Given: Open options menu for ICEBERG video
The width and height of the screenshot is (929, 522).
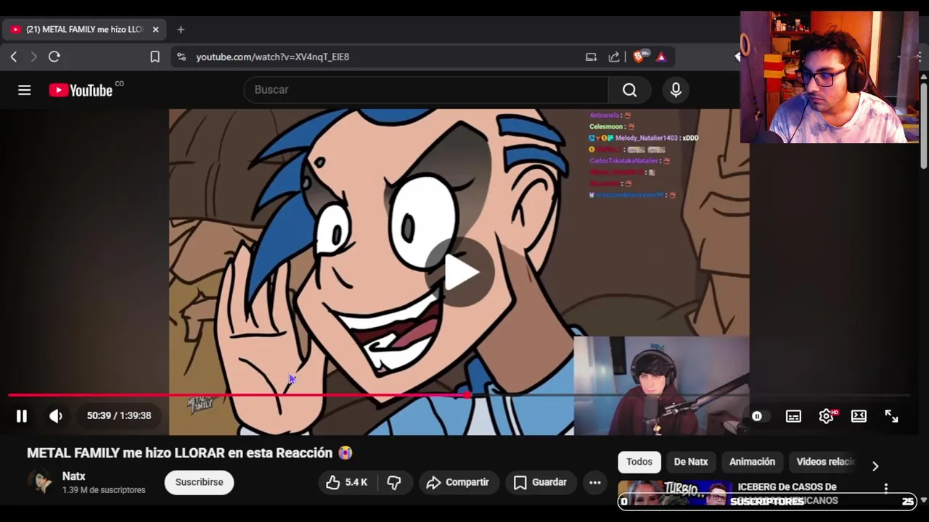Looking at the screenshot, I should [x=886, y=488].
